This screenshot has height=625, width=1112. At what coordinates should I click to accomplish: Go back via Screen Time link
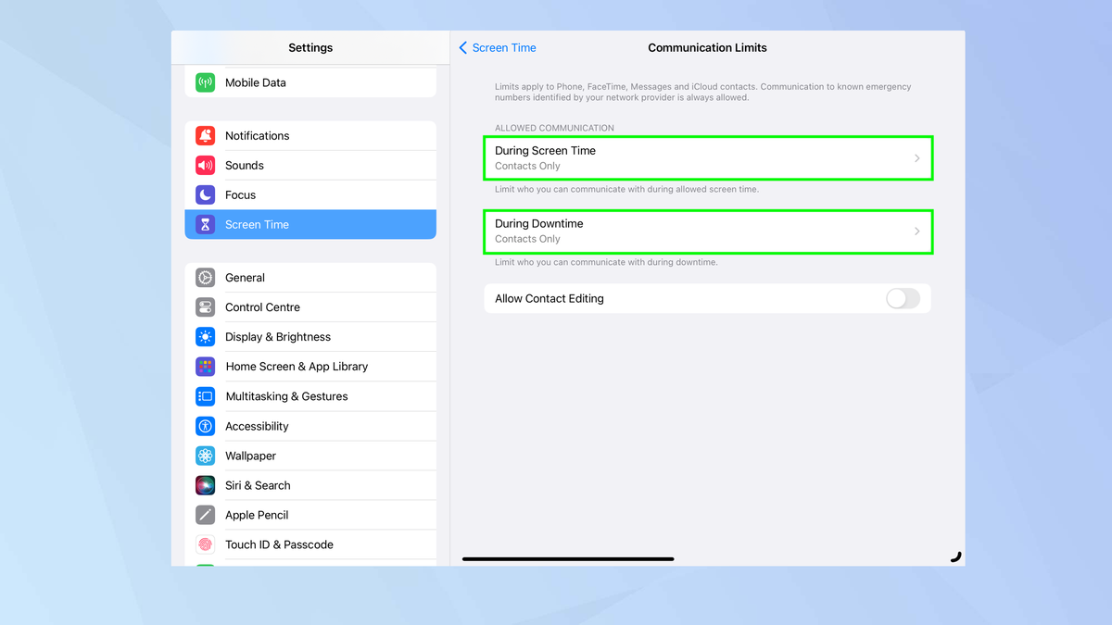tap(504, 47)
